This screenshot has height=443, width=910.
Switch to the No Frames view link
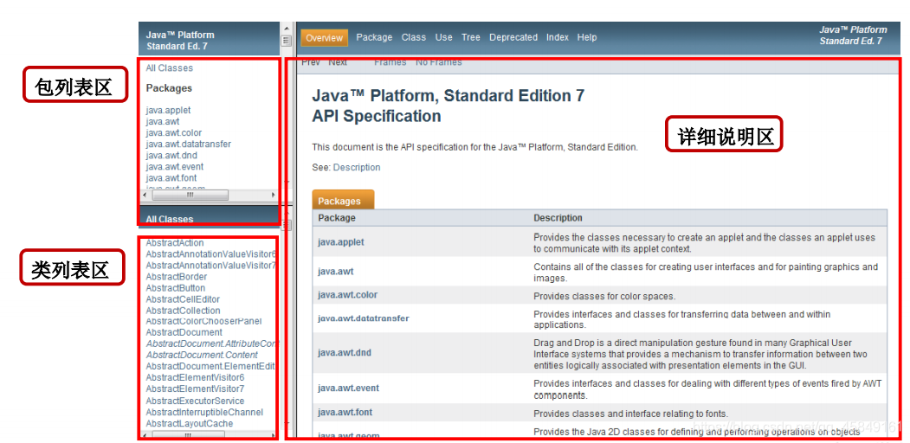(x=439, y=62)
